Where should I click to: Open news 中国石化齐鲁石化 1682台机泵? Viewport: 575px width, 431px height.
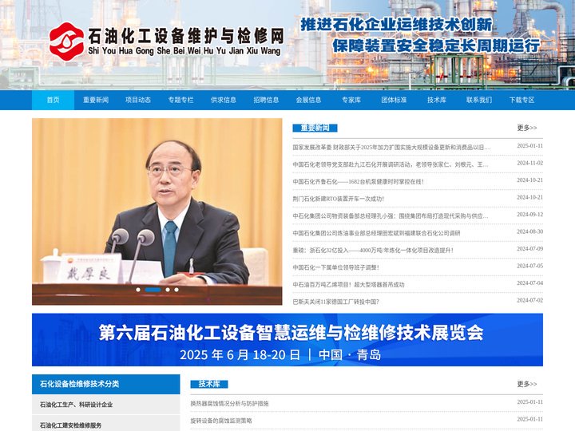point(359,182)
